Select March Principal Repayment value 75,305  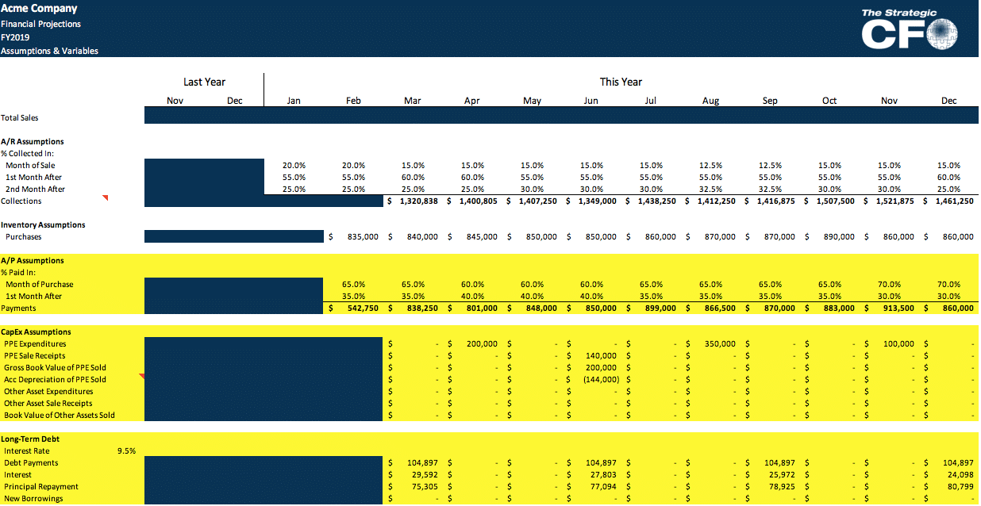click(x=425, y=487)
